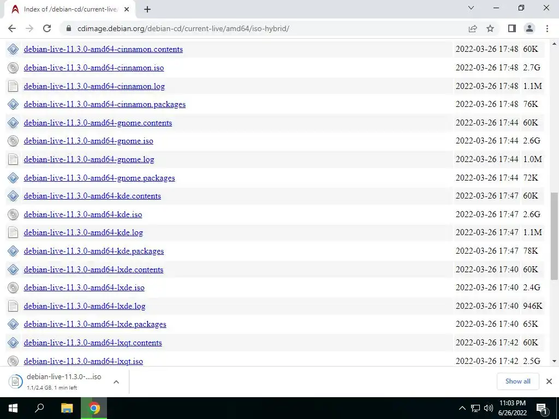The image size is (559, 419).
Task: Click the browser forward arrow
Action: pos(29,28)
